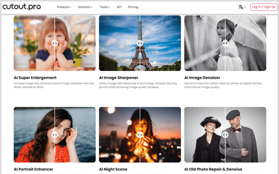The height and width of the screenshot is (174, 279).
Task: Select the AI Night Scene title
Action: click(x=113, y=169)
